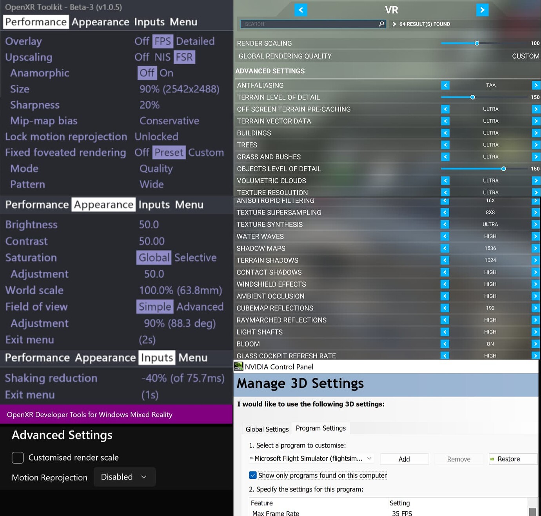
Task: Toggle Anamorphic from Off to On
Action: (166, 73)
